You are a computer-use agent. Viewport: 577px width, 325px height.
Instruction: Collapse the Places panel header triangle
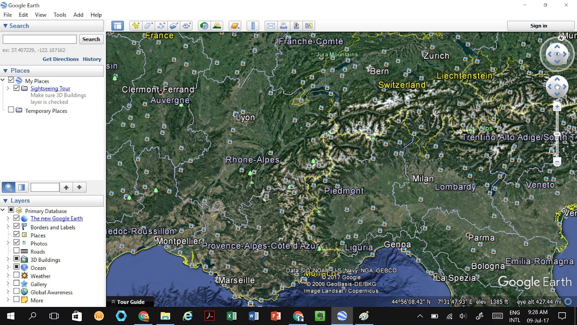point(5,71)
